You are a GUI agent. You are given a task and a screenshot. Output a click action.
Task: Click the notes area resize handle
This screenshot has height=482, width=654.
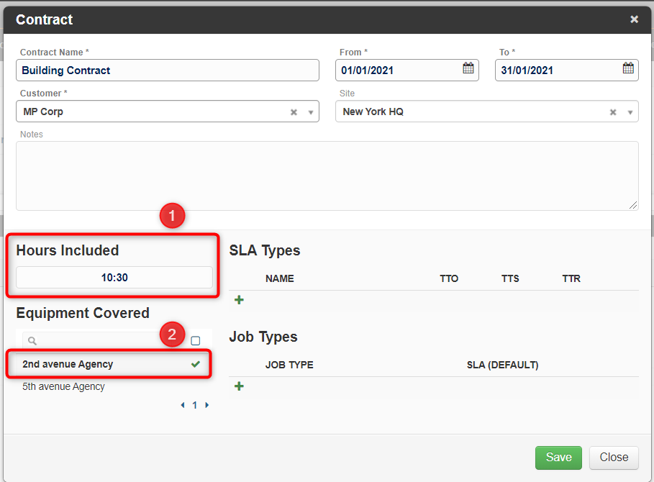633,205
